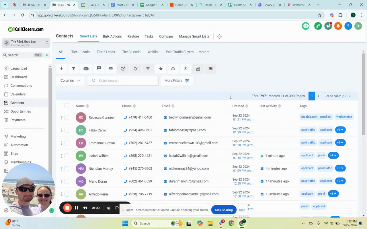Check the box for Emmanuel Brown

67,143
